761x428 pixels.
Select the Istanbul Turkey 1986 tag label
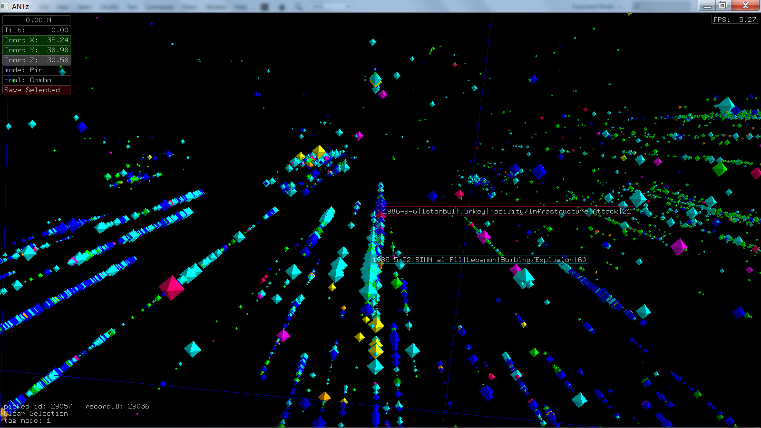click(x=507, y=211)
